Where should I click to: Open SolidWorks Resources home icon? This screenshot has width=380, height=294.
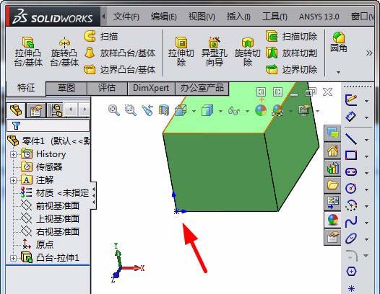tap(333, 151)
